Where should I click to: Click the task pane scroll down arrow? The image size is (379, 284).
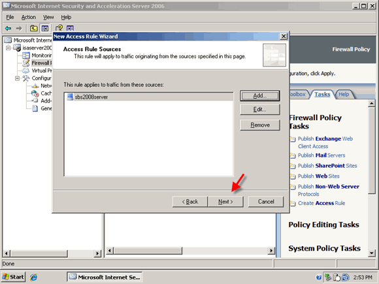click(x=372, y=253)
